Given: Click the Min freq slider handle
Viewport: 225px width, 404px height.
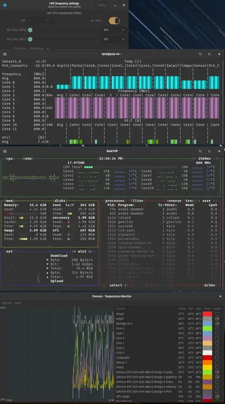Looking at the screenshot, I should pyautogui.click(x=30, y=30).
